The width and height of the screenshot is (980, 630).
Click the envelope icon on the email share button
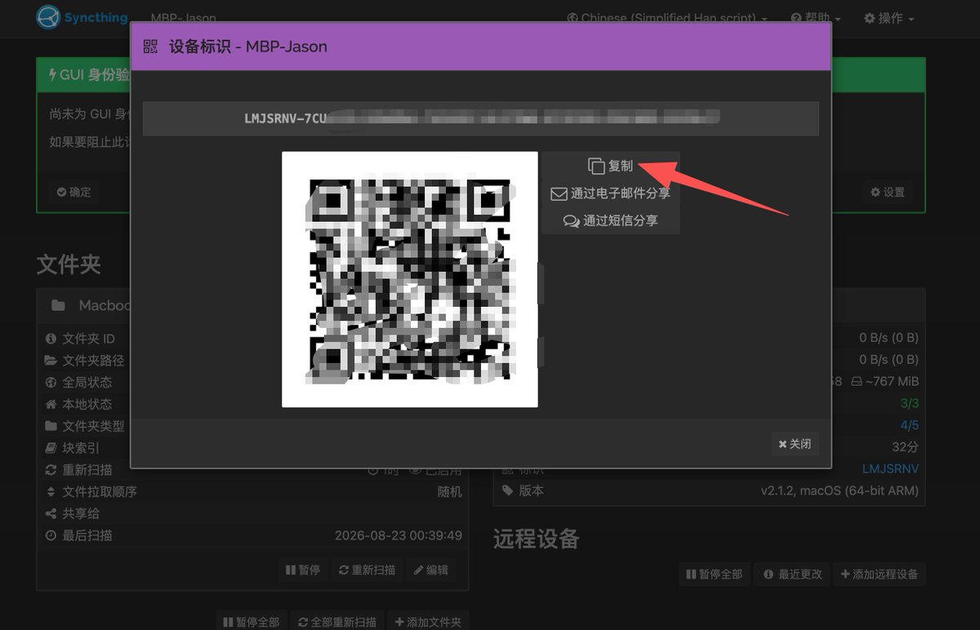click(x=559, y=193)
